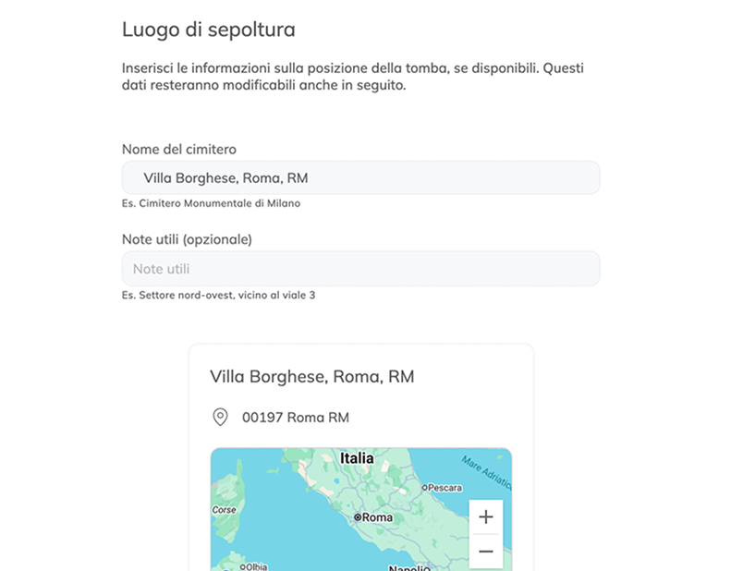The height and width of the screenshot is (571, 743).
Task: Click the Luogo di sepoltura heading
Action: tap(208, 30)
